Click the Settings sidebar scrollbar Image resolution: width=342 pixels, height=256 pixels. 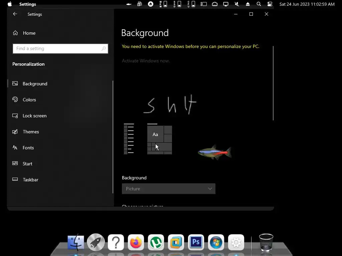point(113,137)
